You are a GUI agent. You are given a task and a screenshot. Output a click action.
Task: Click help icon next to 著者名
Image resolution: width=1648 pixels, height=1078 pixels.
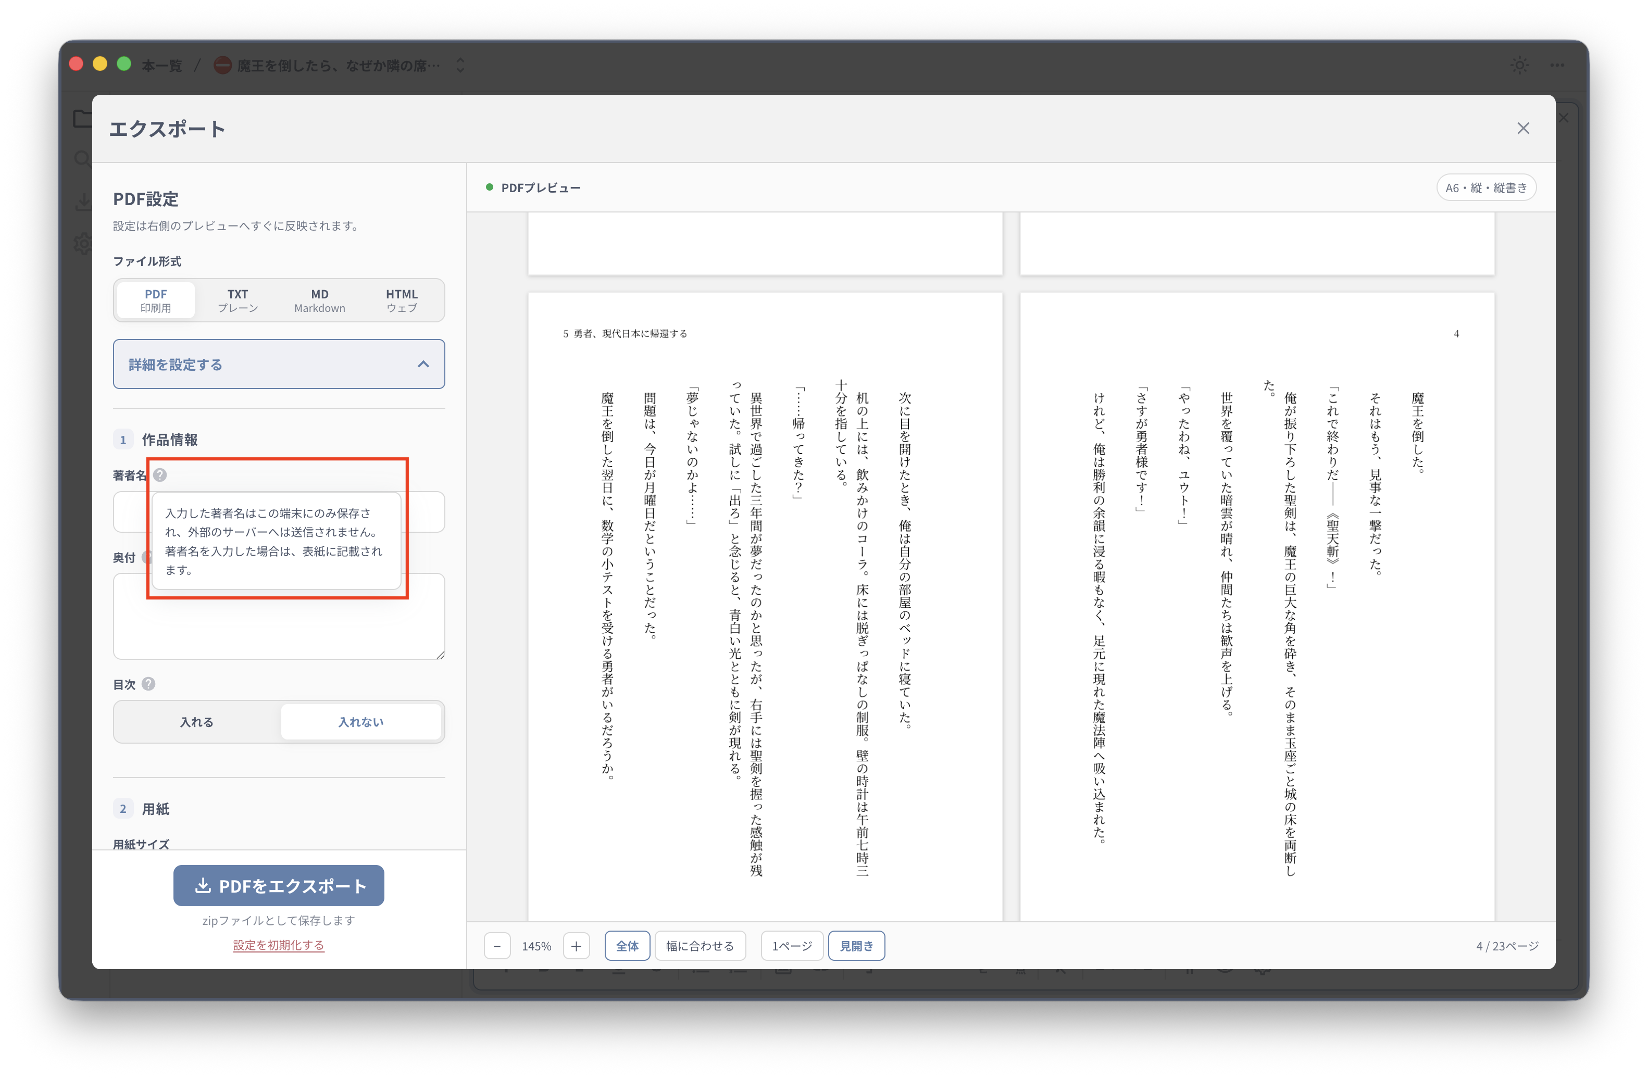point(160,475)
